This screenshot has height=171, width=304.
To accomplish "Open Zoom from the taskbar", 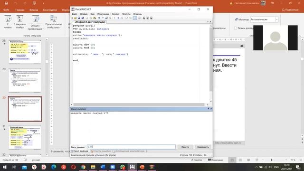I will coord(113,167).
